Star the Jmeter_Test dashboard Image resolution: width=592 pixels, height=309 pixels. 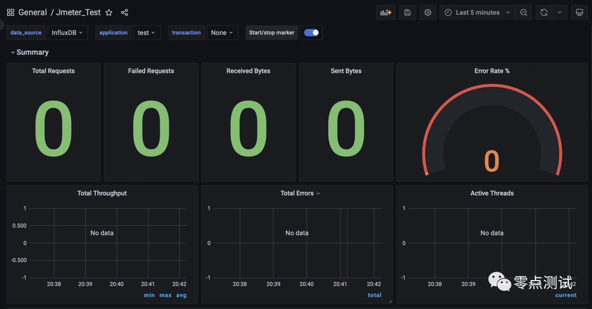(x=109, y=13)
